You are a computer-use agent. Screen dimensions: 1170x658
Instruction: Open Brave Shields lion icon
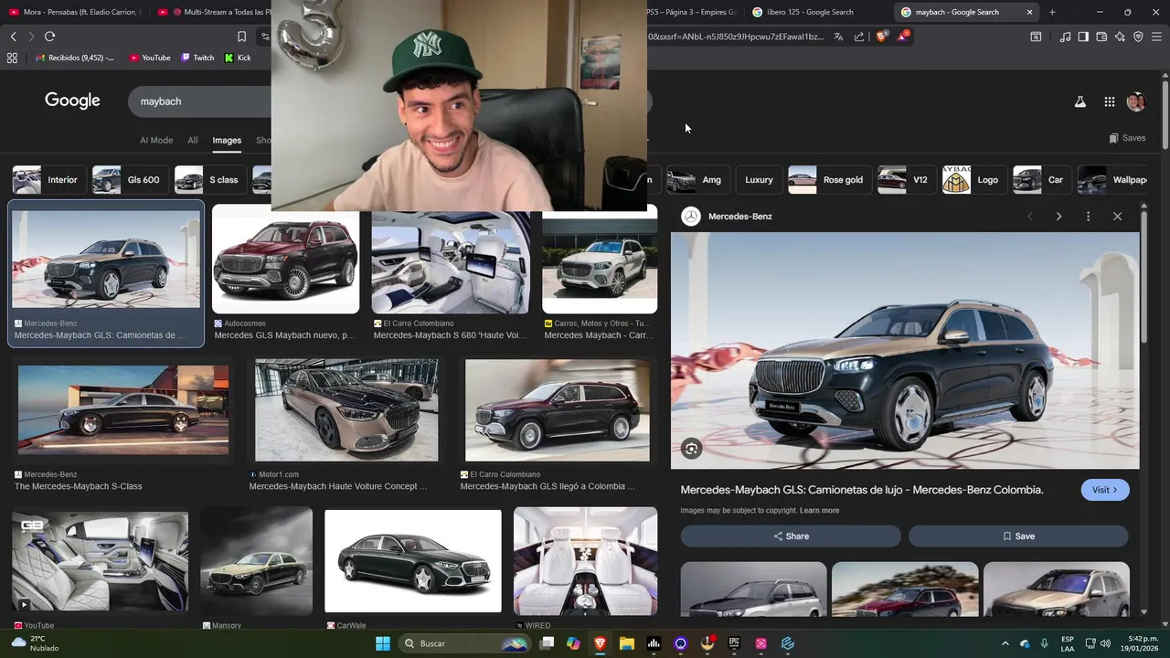pyautogui.click(x=881, y=37)
